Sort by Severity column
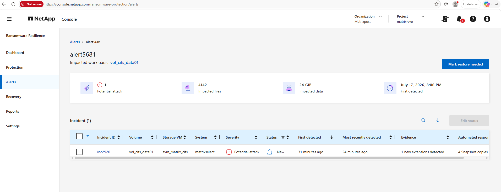The height and width of the screenshot is (192, 501). pyautogui.click(x=256, y=137)
